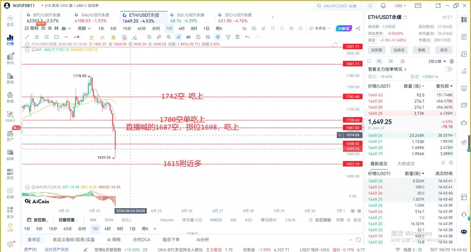Switch to the SOL/USDT永续 tab
This screenshot has height=252, width=471.
coord(187,18)
